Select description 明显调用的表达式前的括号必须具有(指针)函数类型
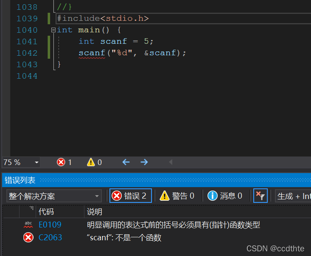 (174, 225)
